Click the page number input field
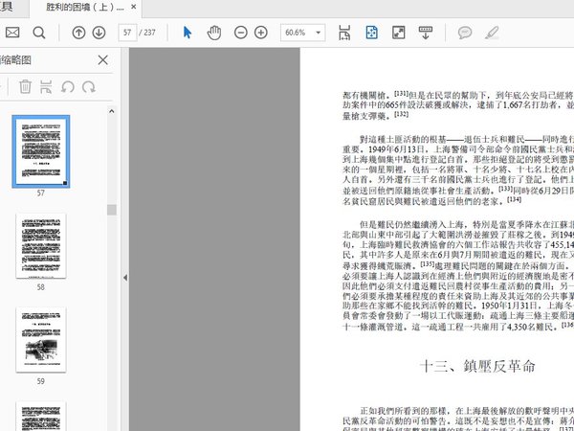574x431 pixels. [128, 33]
